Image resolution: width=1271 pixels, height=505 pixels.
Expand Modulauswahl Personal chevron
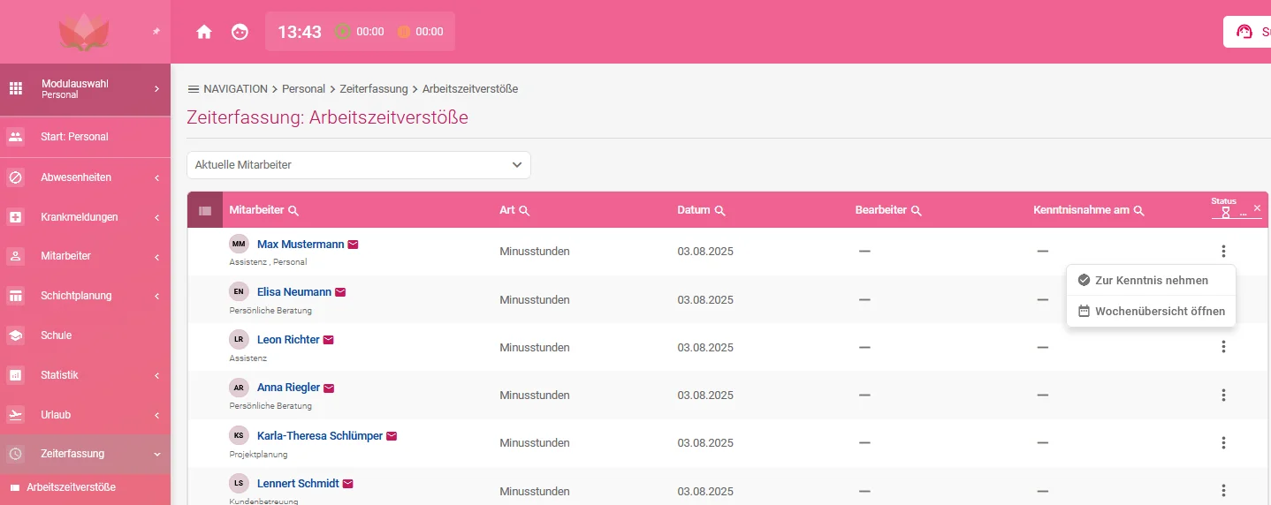coord(156,88)
